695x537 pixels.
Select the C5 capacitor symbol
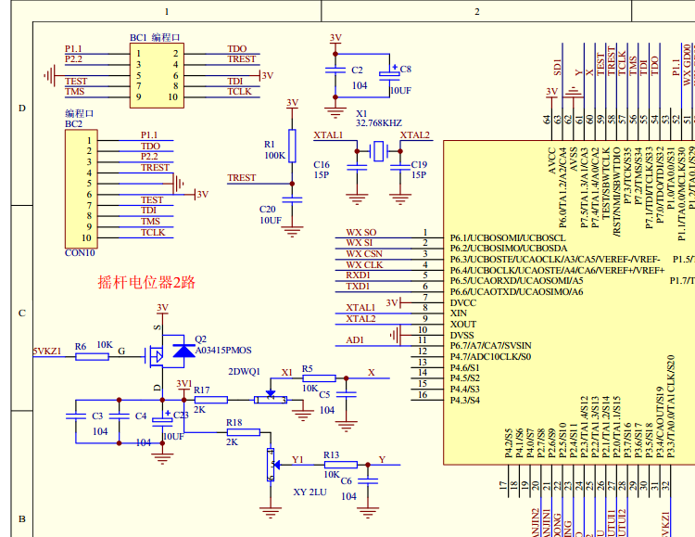(x=347, y=394)
